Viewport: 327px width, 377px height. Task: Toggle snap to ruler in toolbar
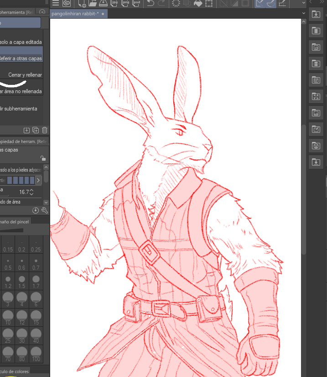pyautogui.click(x=260, y=3)
